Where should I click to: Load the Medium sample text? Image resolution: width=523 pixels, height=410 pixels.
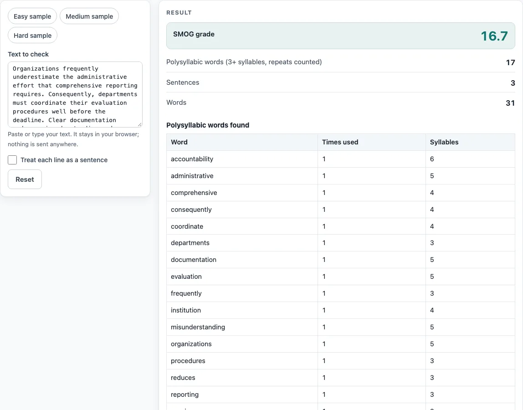point(89,16)
